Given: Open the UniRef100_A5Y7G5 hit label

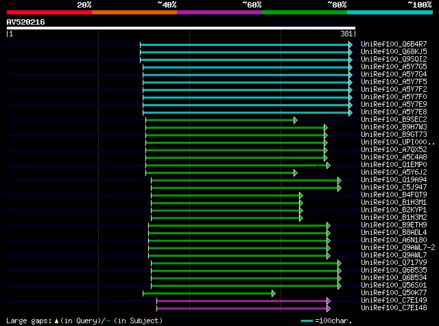Looking at the screenshot, I should [394, 67].
